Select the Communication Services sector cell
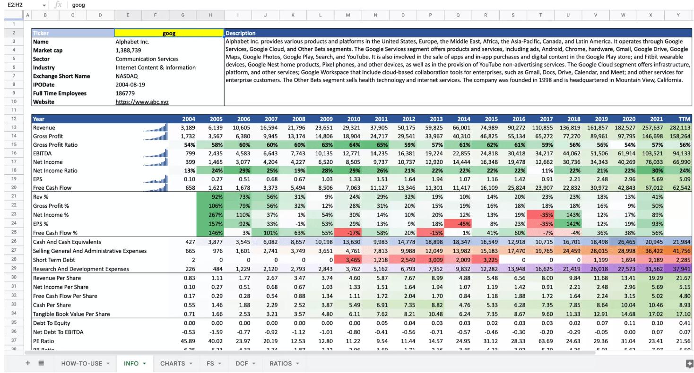 [x=147, y=59]
